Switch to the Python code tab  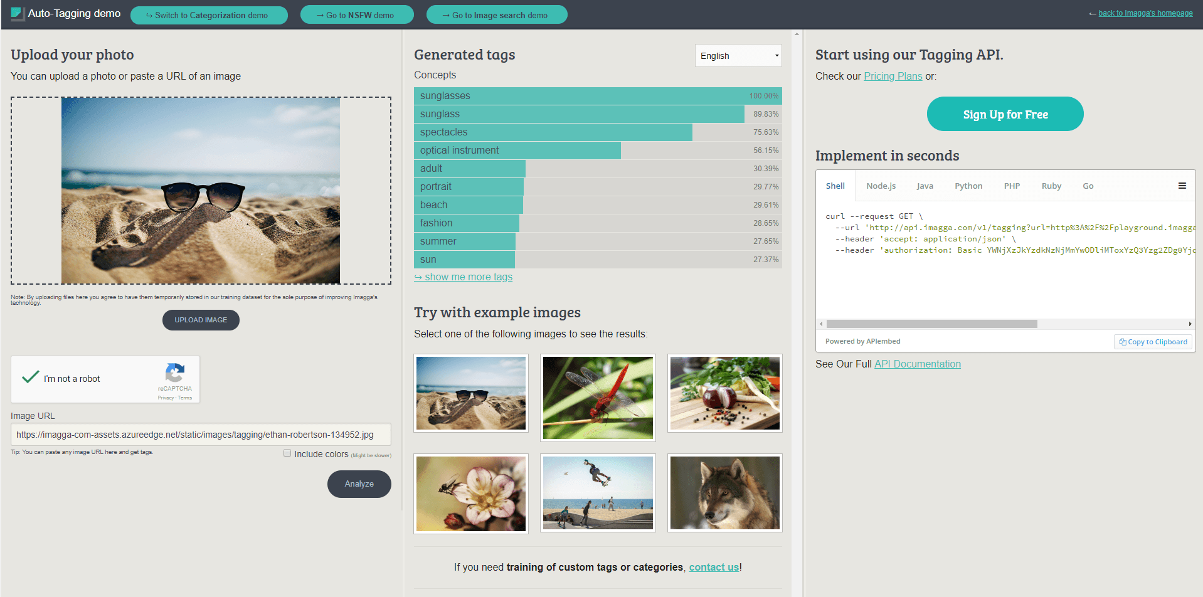(968, 186)
